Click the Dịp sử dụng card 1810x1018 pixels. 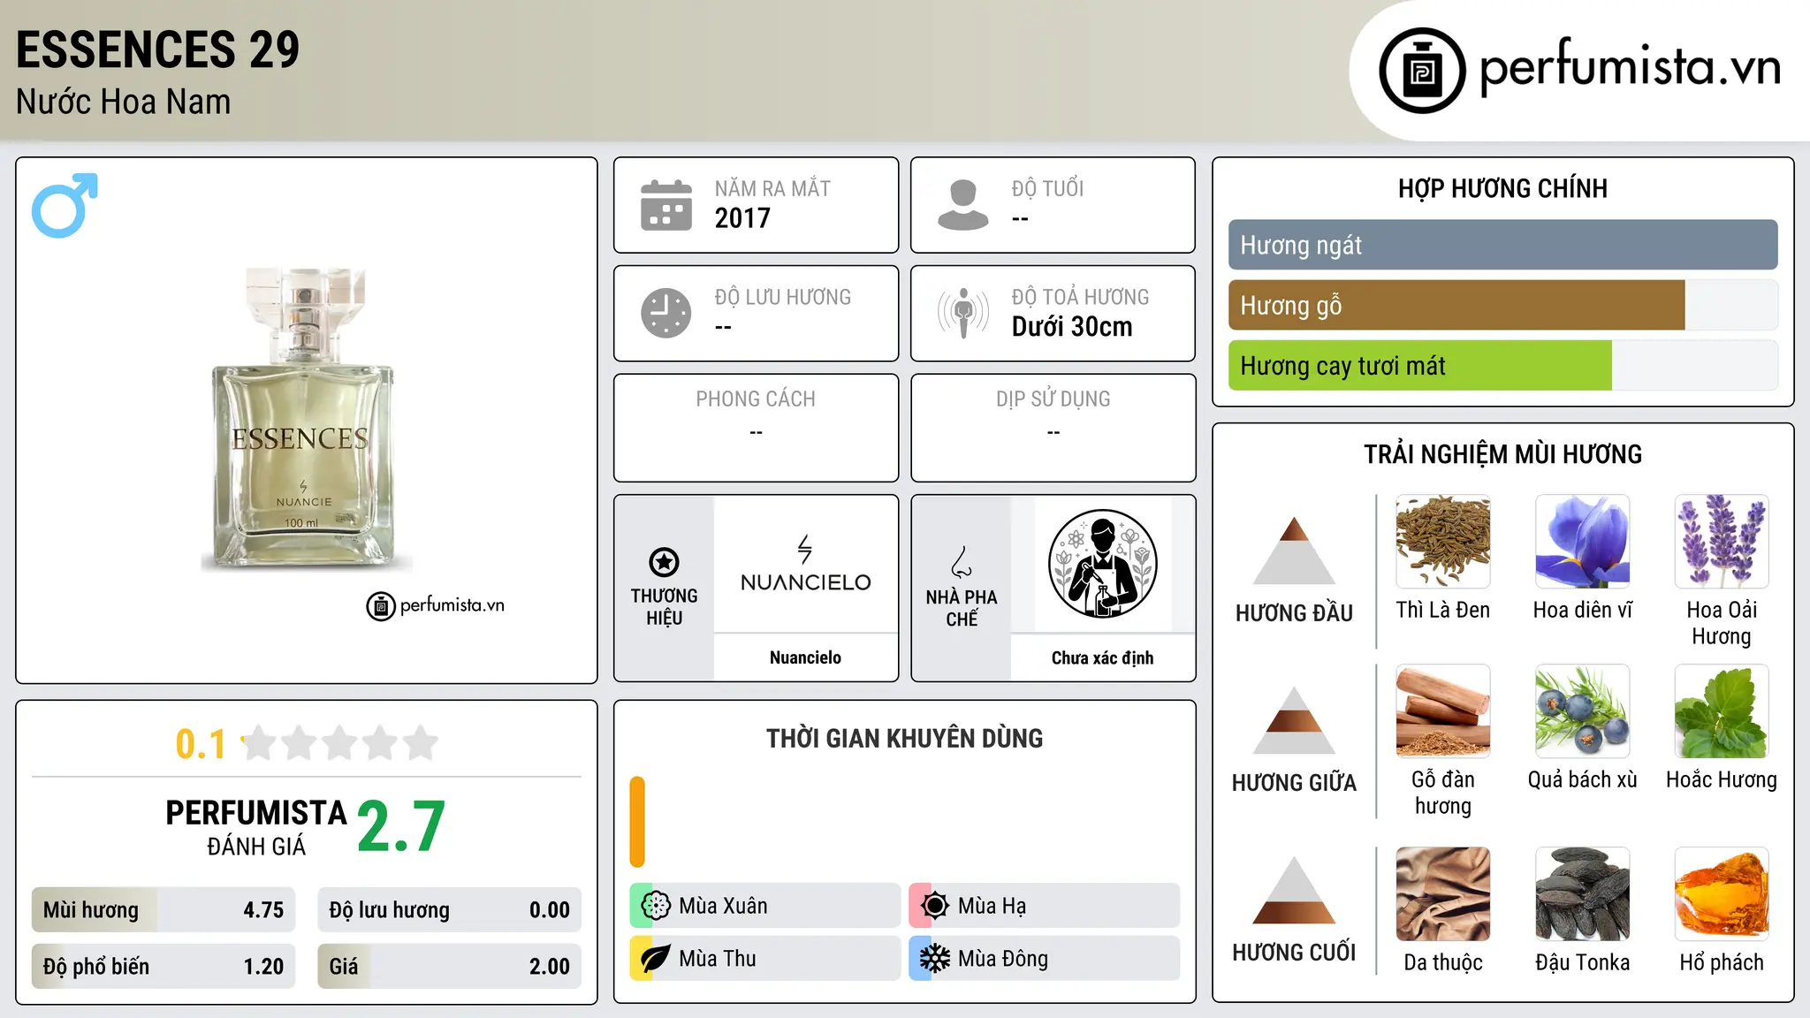(1053, 428)
